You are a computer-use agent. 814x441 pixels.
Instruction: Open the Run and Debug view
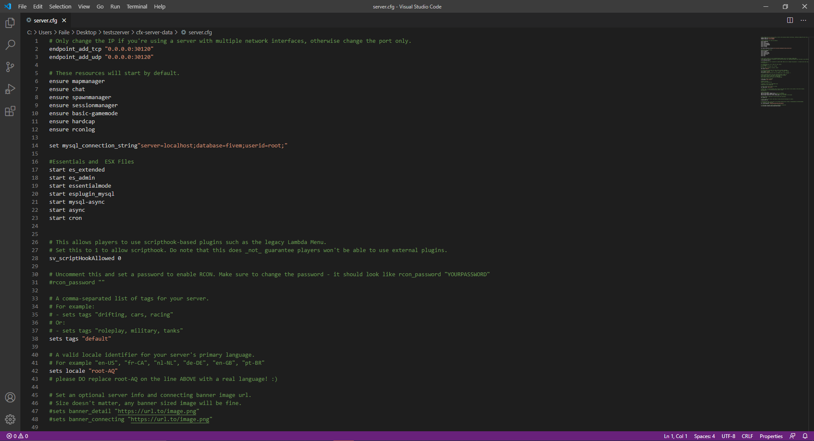coord(10,89)
